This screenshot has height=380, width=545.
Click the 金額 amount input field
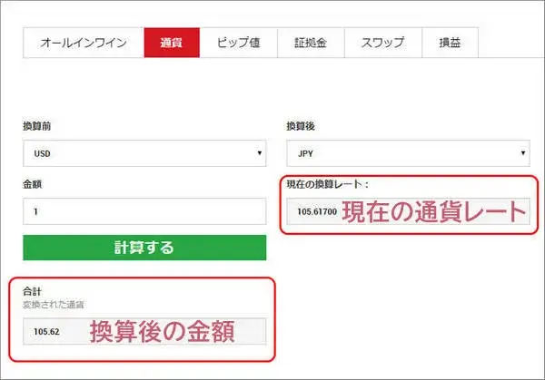(144, 211)
